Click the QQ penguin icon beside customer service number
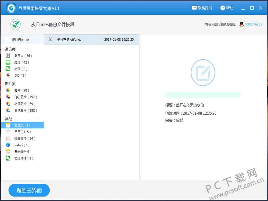 pos(241,24)
